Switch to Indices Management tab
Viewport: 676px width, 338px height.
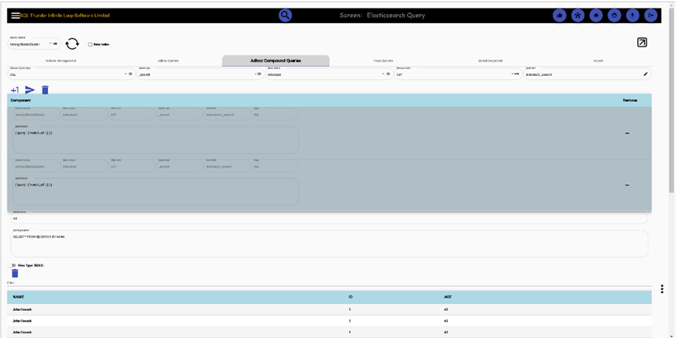coord(61,60)
